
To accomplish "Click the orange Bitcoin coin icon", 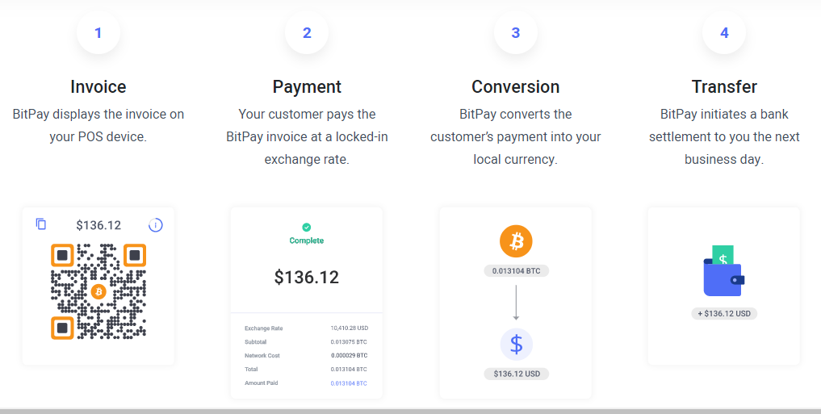I will click(516, 241).
